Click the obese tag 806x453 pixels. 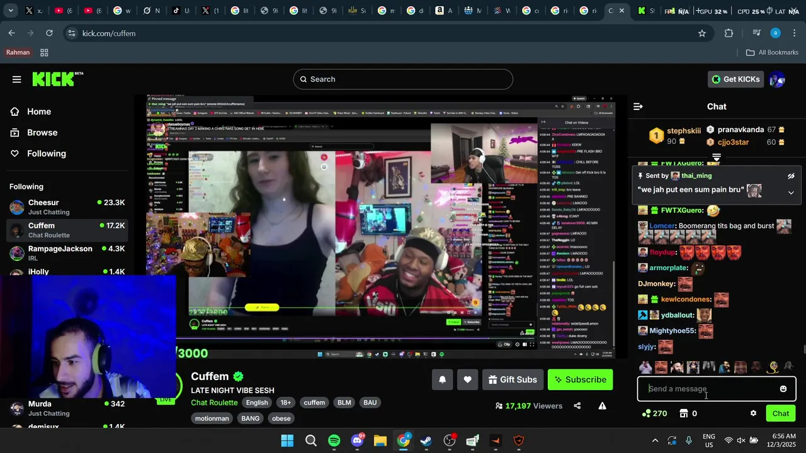281,418
